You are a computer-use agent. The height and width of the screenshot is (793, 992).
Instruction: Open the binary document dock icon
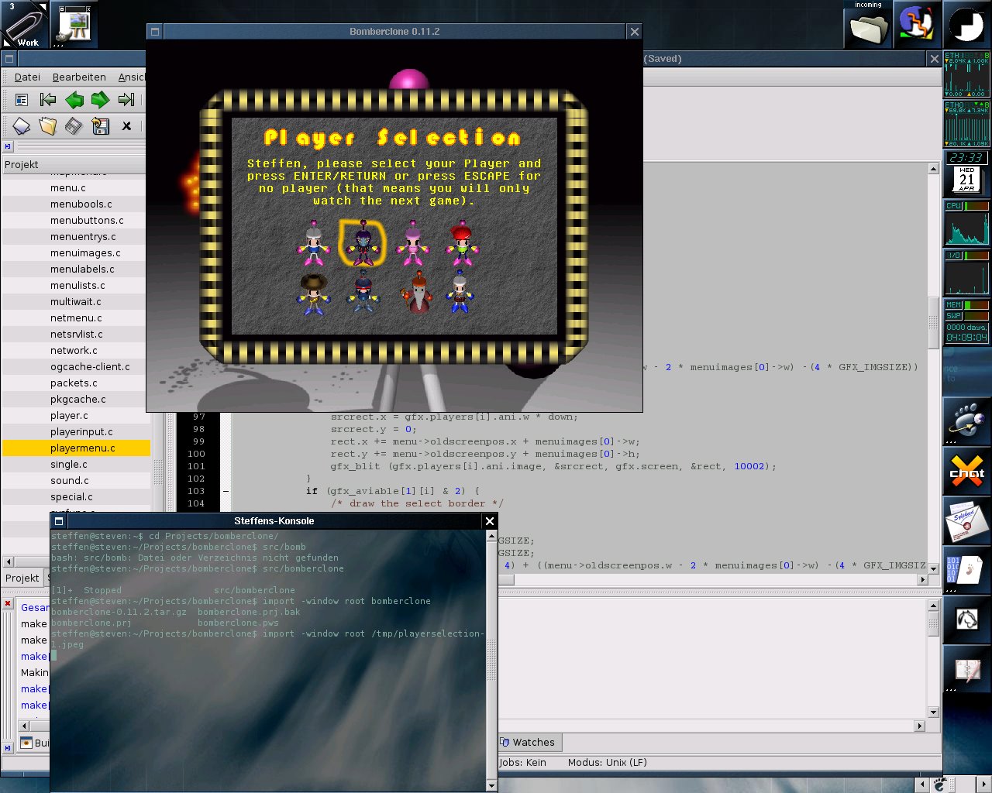tap(967, 571)
